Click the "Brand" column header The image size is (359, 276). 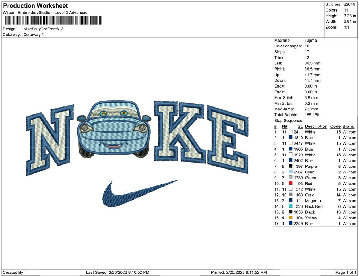pos(348,126)
